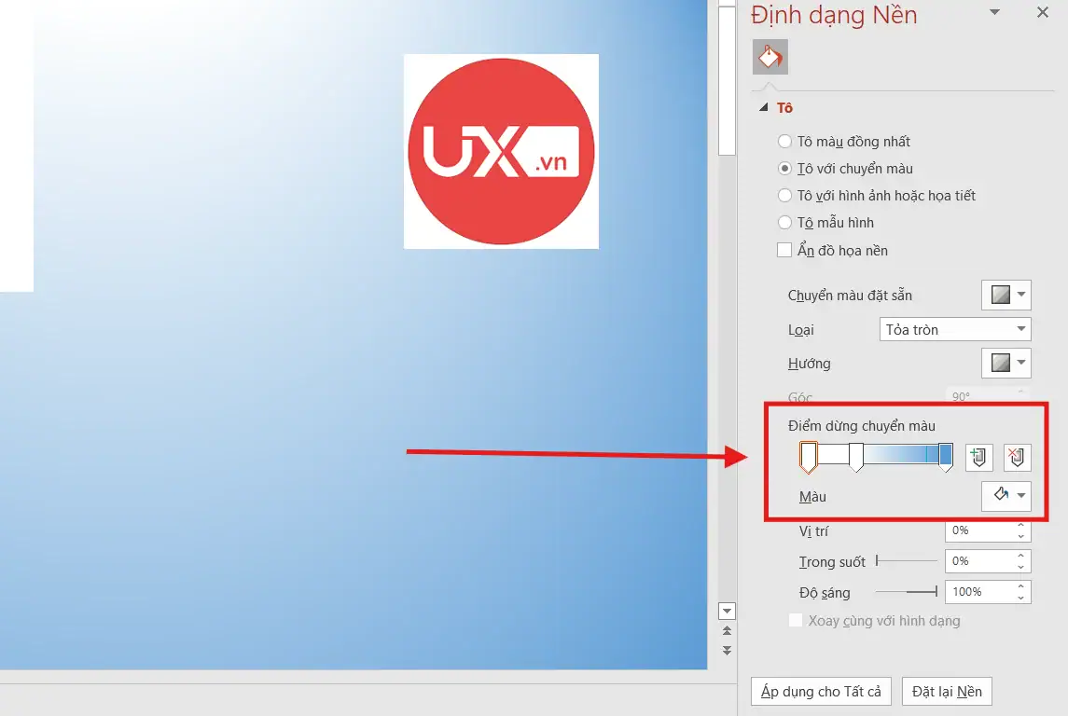Click the remove gradient stop icon
This screenshot has width=1068, height=716.
click(1017, 457)
